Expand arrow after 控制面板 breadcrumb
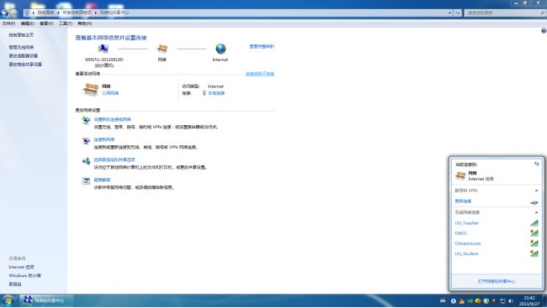Image resolution: width=547 pixels, height=308 pixels. (x=58, y=13)
